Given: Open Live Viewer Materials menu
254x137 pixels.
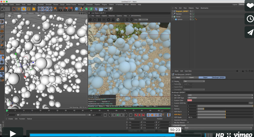Looking at the screenshot, I should 112,16.
